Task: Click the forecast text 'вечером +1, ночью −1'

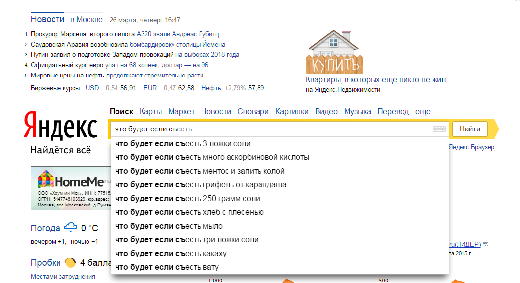Action: [x=64, y=242]
